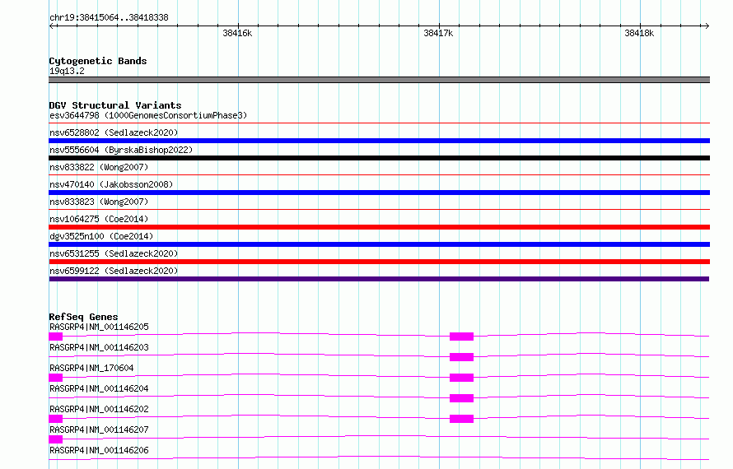Click the RASGRP4|NM_001146202 transcript label
733x469 pixels.
coord(99,409)
